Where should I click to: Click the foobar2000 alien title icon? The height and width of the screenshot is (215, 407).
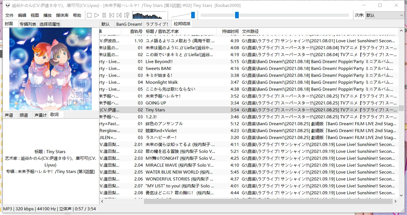click(8, 5)
